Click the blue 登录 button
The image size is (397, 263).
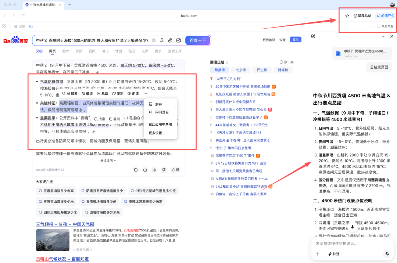(x=296, y=40)
